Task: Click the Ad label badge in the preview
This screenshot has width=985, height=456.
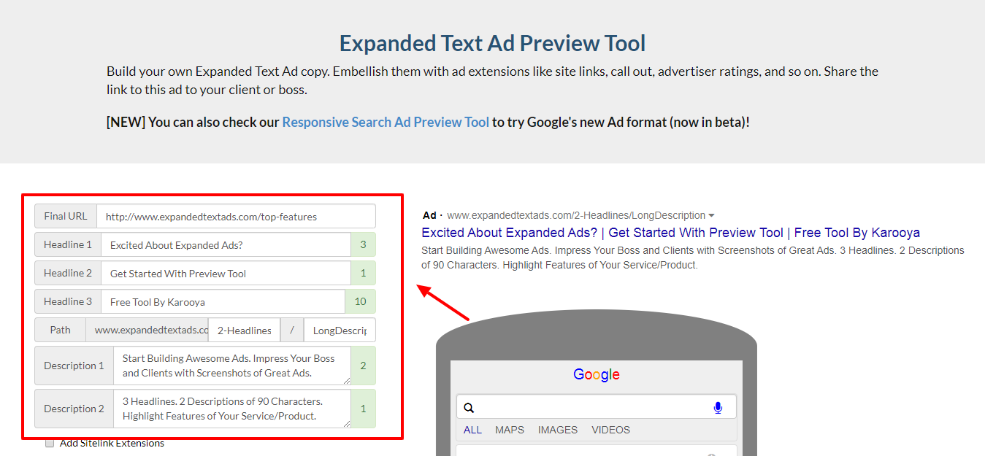Action: [x=429, y=215]
